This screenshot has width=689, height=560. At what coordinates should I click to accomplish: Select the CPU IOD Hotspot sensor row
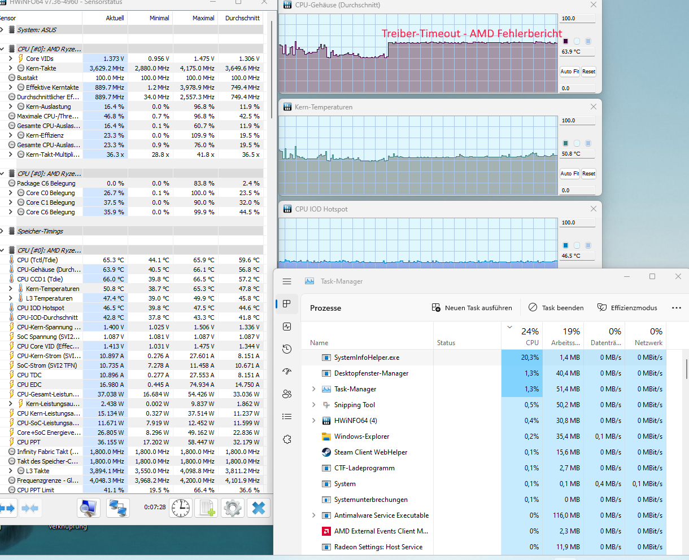[132, 308]
